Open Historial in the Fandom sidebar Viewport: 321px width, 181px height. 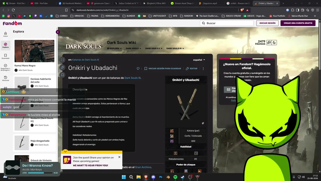click(x=6, y=79)
